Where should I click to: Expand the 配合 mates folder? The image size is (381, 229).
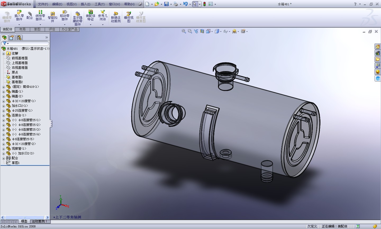[x=4, y=158]
